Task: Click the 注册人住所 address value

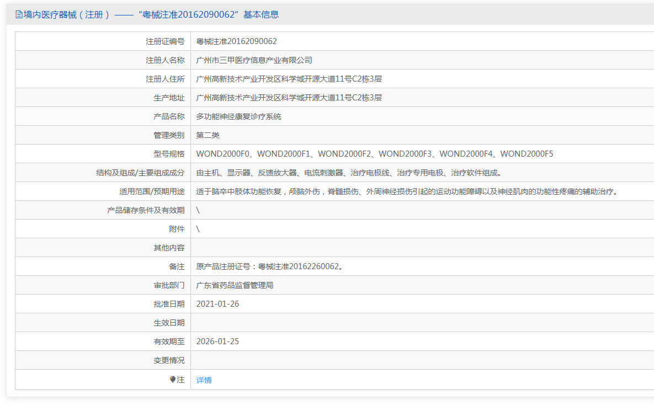Action: coord(289,79)
